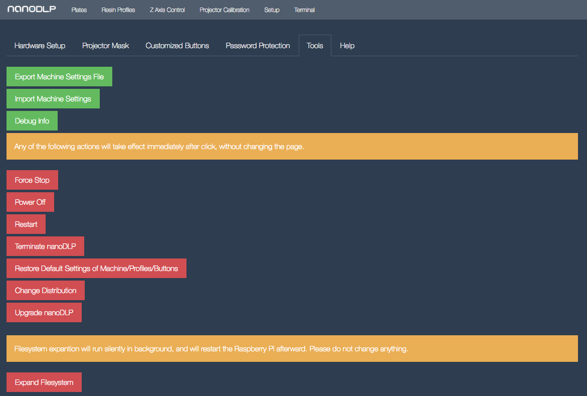Switch to Projector Mask tab

[106, 45]
